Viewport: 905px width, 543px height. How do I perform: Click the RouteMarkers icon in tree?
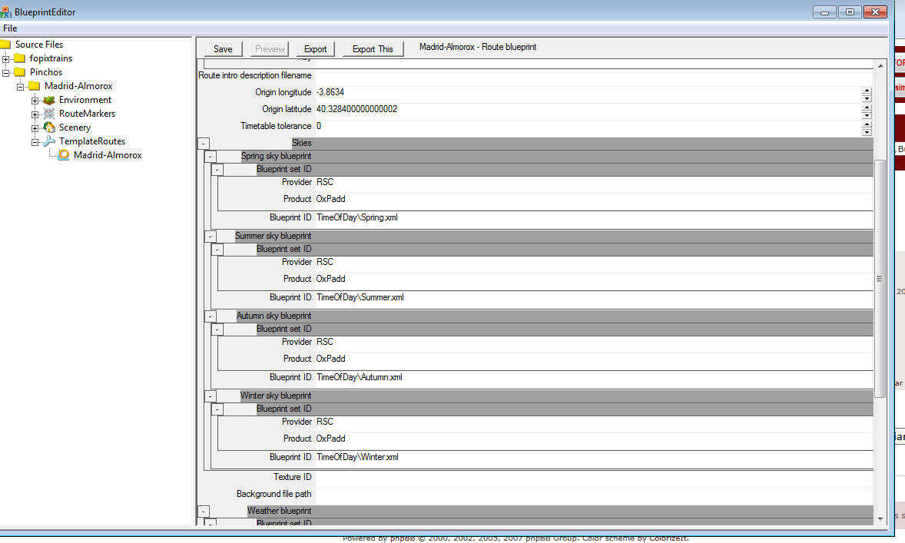[x=49, y=114]
